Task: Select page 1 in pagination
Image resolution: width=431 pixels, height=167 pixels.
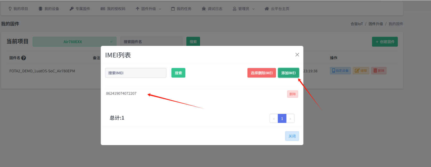Action: (282, 119)
